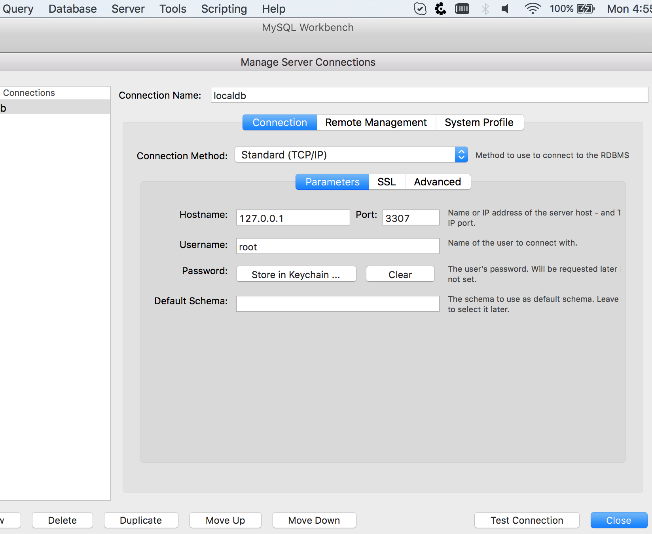Switch to the System Profile tab
The image size is (652, 534).
[x=480, y=122]
